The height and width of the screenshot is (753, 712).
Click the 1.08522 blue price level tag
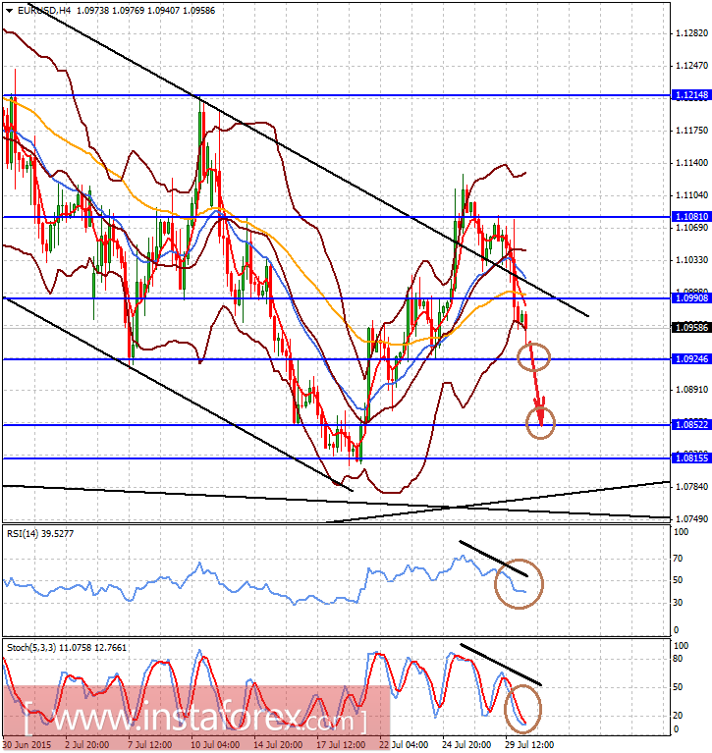(691, 424)
